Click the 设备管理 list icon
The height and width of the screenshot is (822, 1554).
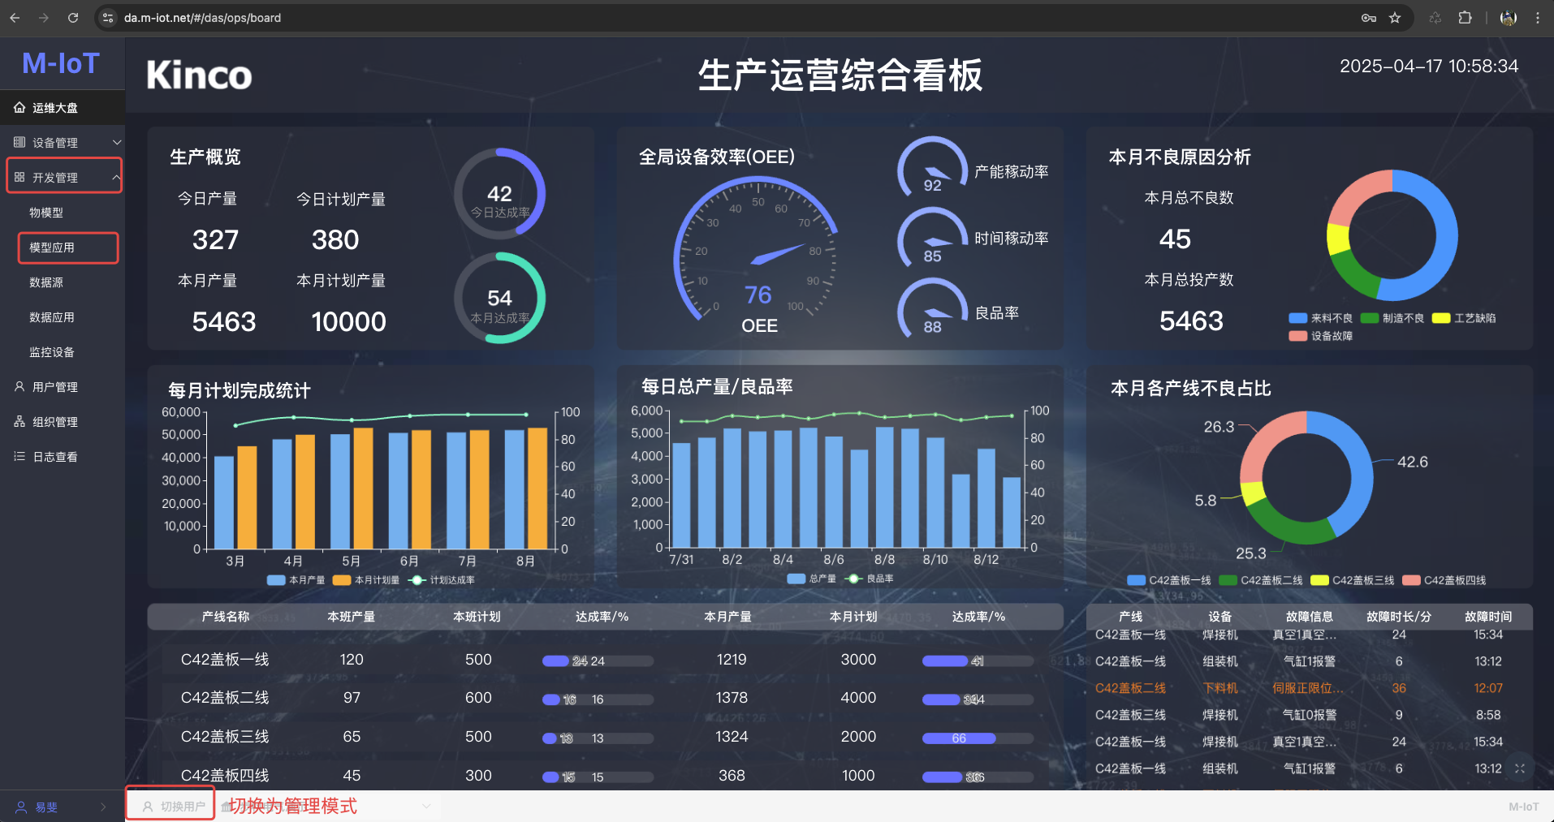click(19, 142)
